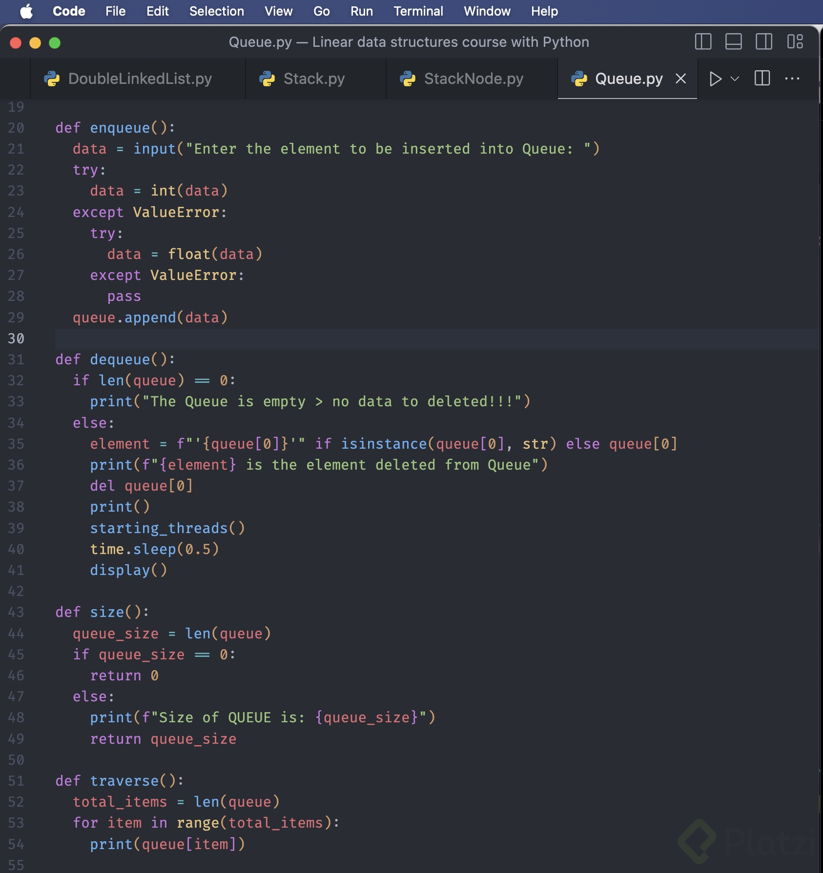
Task: Toggle secondary side bar layout icon
Action: pos(764,41)
